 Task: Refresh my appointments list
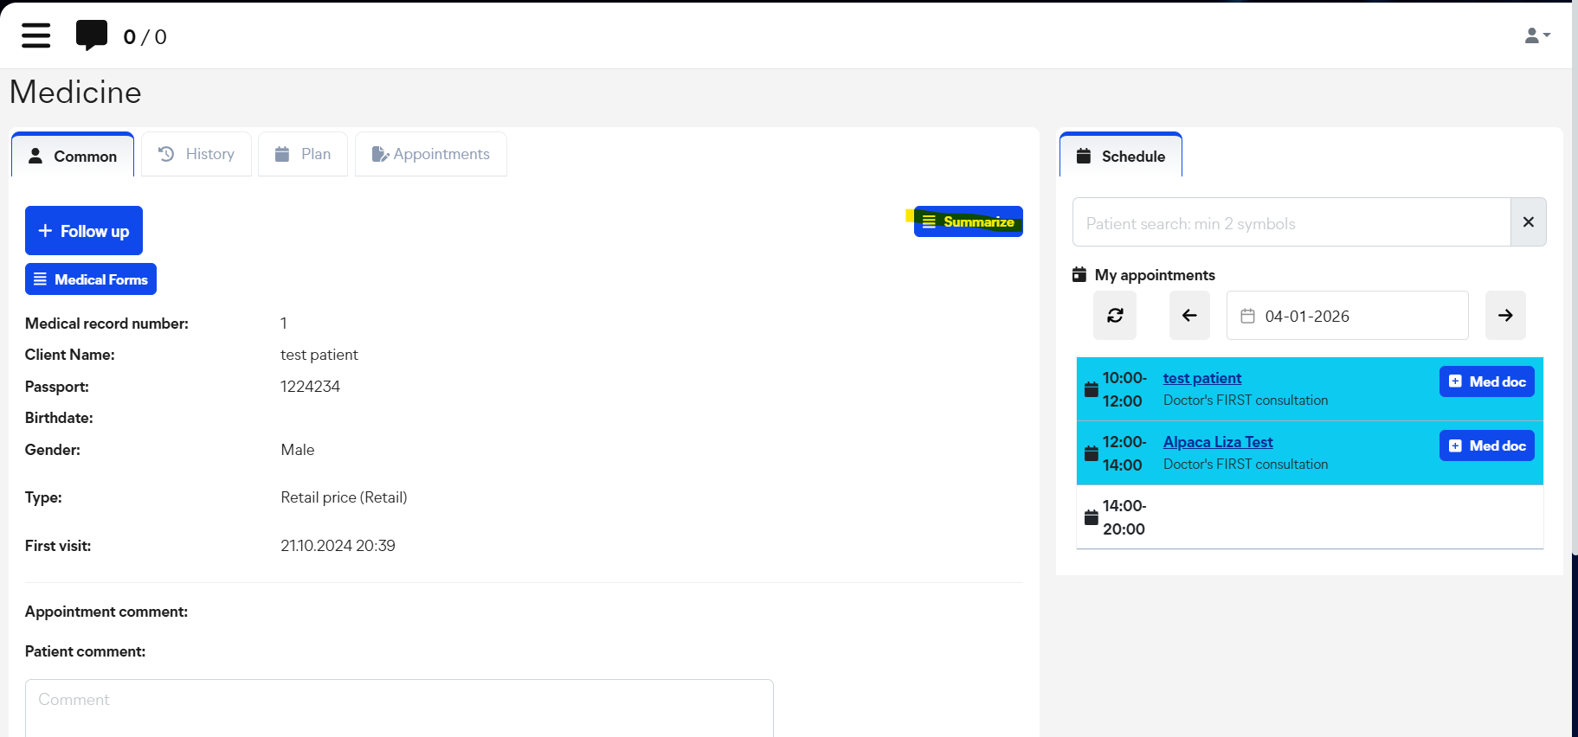click(x=1115, y=316)
